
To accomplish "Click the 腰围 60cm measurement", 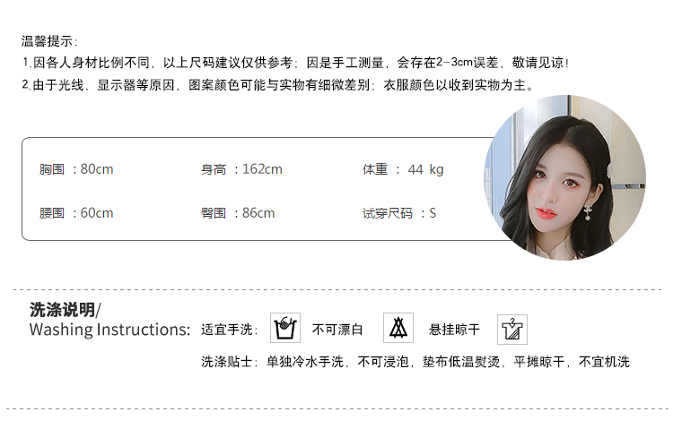I will [x=76, y=213].
